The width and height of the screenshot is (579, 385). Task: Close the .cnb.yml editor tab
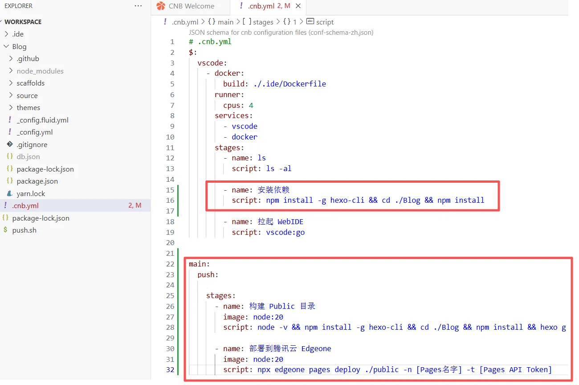click(x=298, y=6)
